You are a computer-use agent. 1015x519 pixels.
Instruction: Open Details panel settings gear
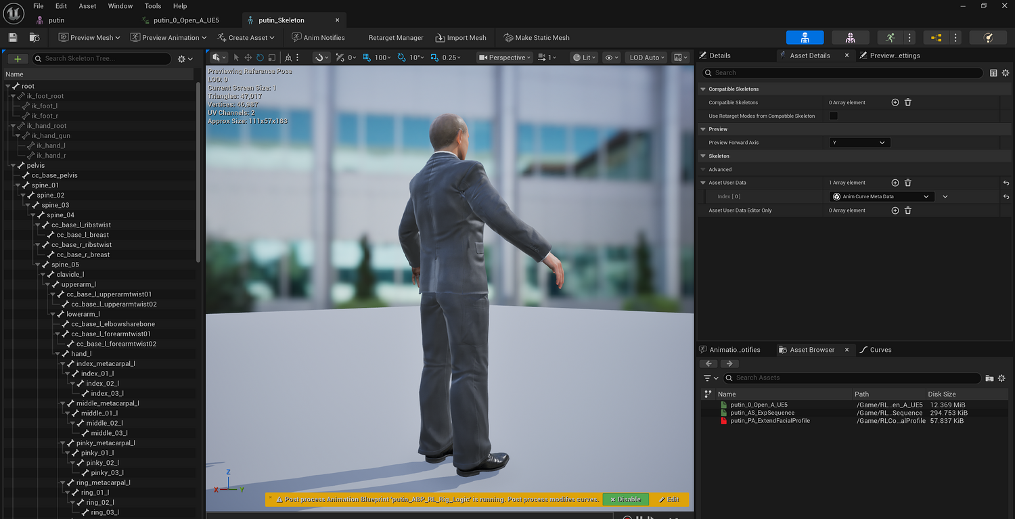1006,73
